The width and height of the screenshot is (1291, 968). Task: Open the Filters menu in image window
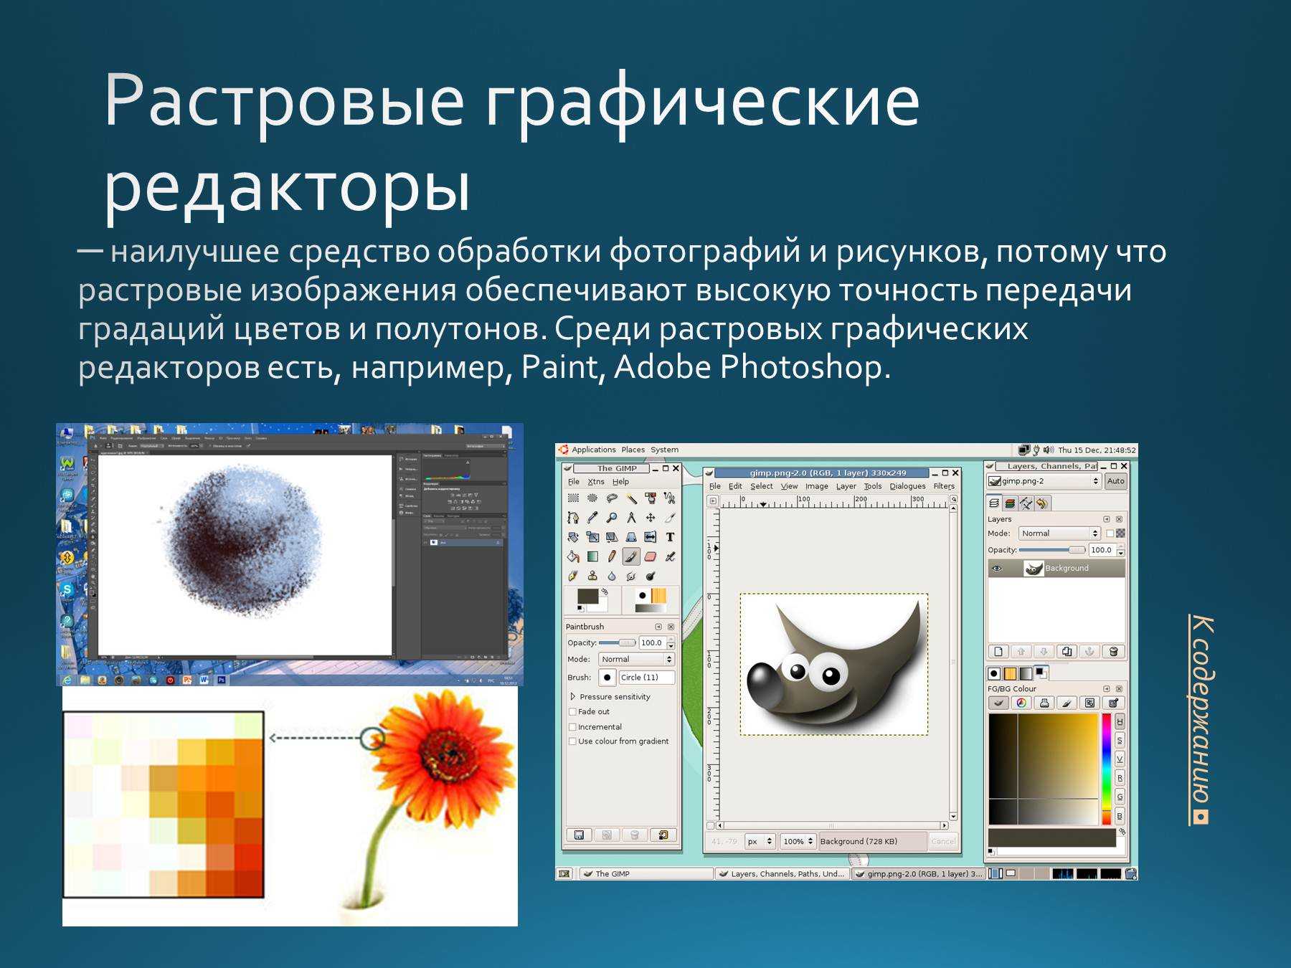coord(944,486)
